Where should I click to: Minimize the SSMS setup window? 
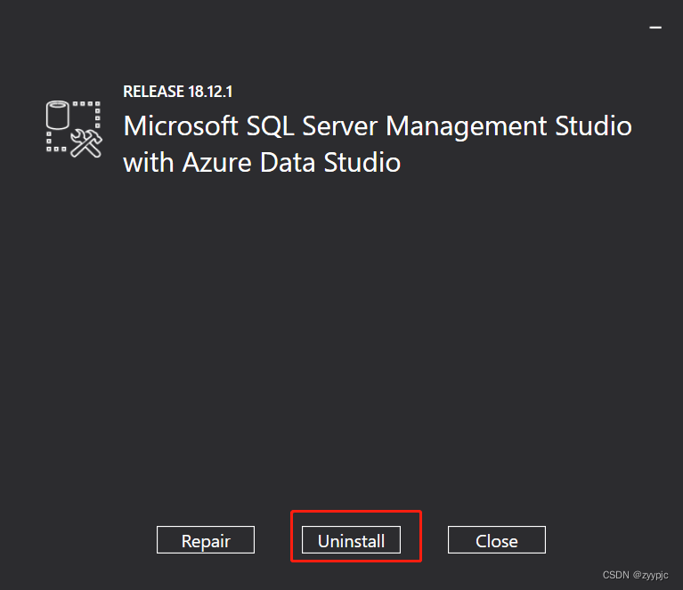click(x=655, y=28)
